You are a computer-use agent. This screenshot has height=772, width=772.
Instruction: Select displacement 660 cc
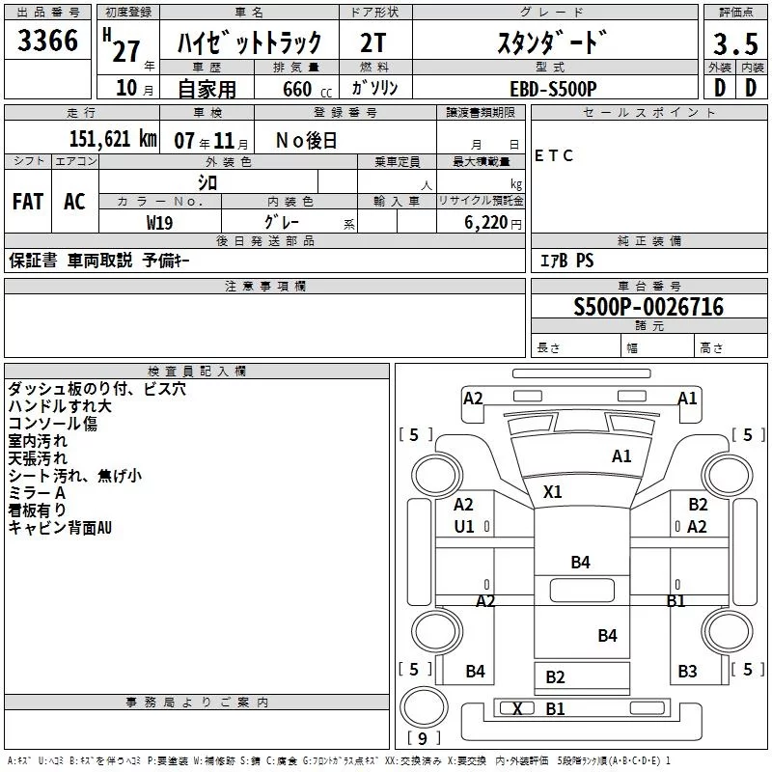coord(307,89)
